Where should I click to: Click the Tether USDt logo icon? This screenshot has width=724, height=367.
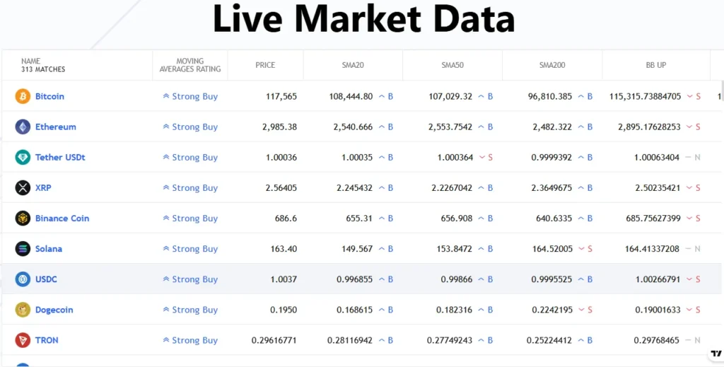[23, 157]
